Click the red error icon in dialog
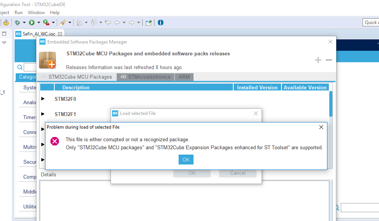 55,141
